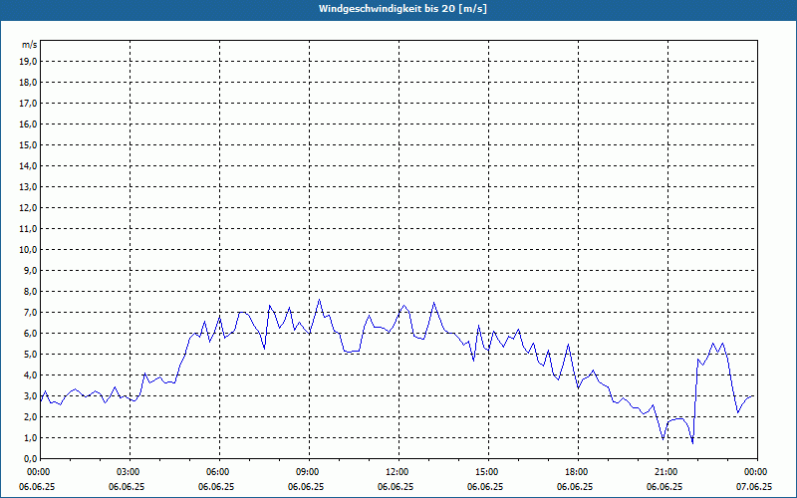Viewport: 797px width, 498px height.
Task: Click the '9,0' y-axis label
Action: pyautogui.click(x=30, y=270)
